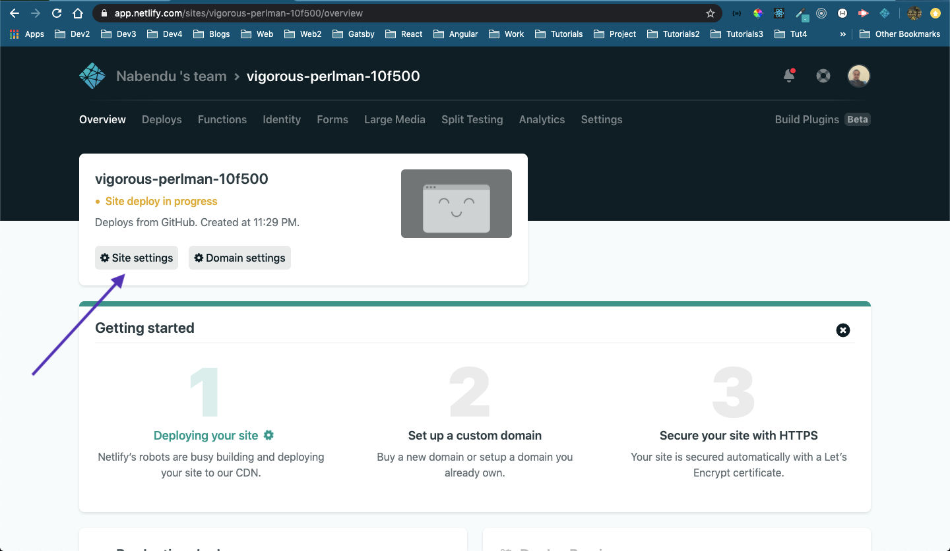
Task: Open the Analytics tab
Action: (542, 119)
